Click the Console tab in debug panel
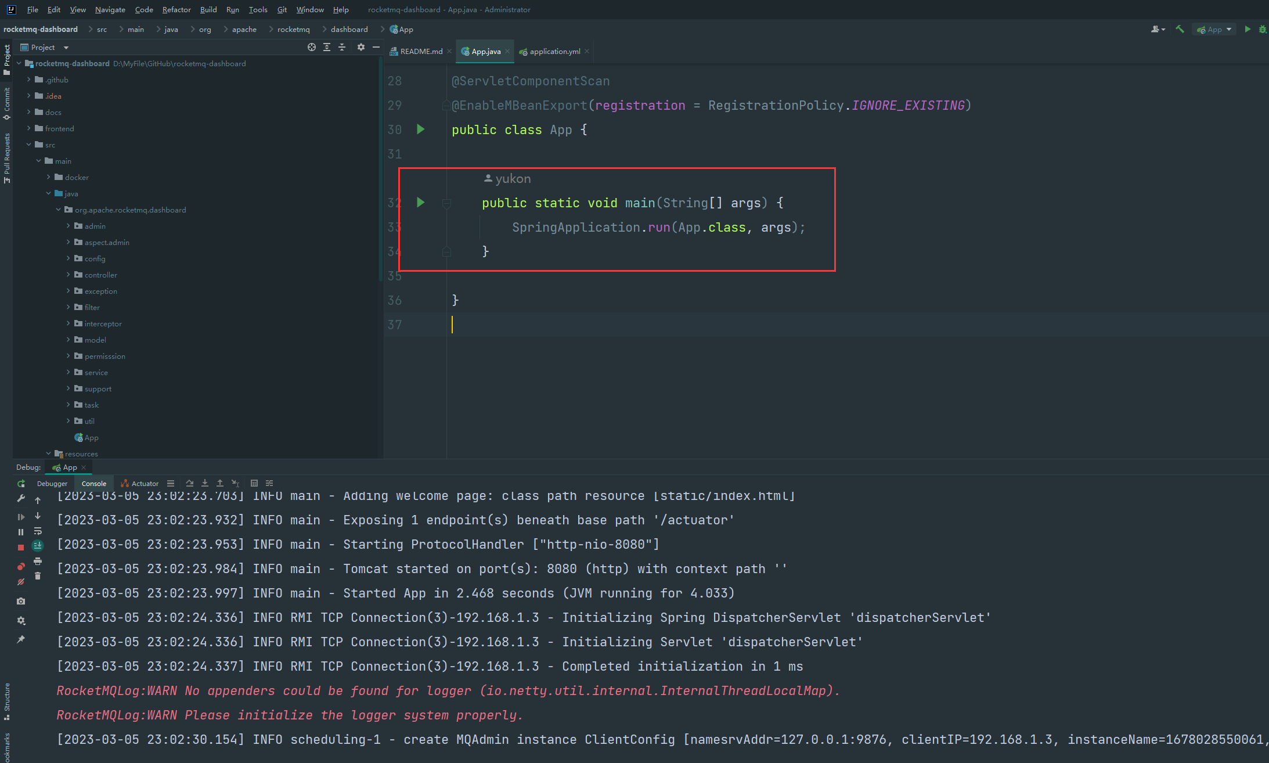The image size is (1269, 763). [x=93, y=482]
